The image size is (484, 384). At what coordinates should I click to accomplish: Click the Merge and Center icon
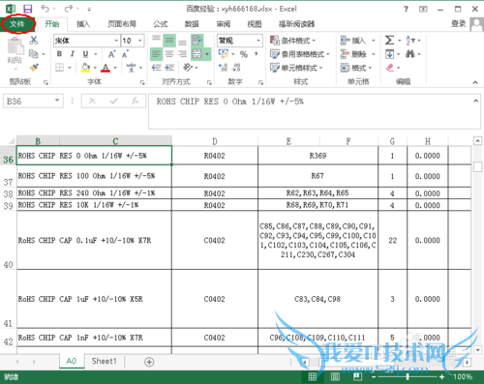click(197, 54)
